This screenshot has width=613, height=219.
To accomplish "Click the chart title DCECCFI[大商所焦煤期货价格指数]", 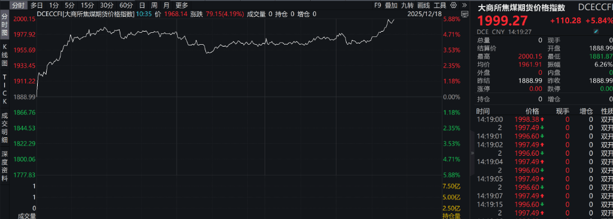I will tap(85, 14).
